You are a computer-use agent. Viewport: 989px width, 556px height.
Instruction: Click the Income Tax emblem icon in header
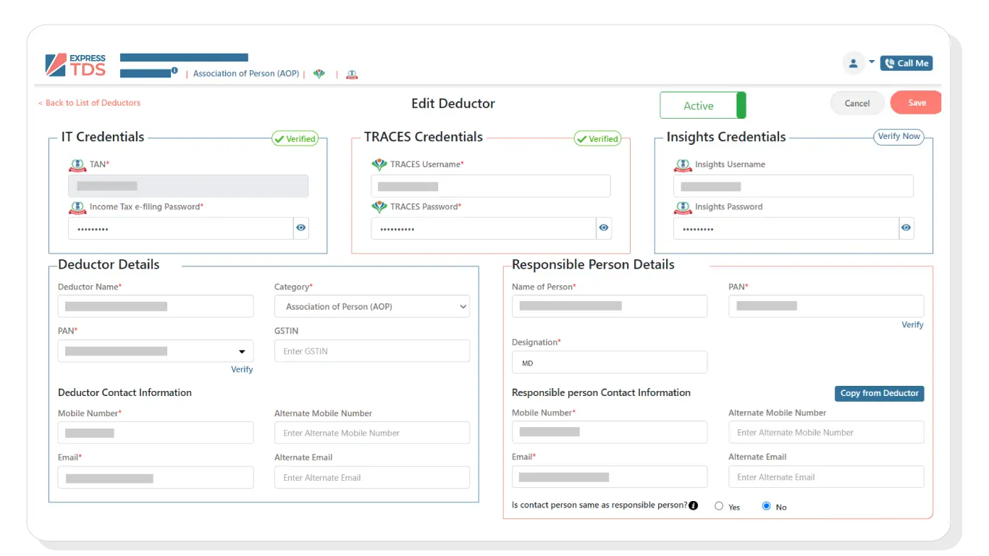[x=352, y=74]
